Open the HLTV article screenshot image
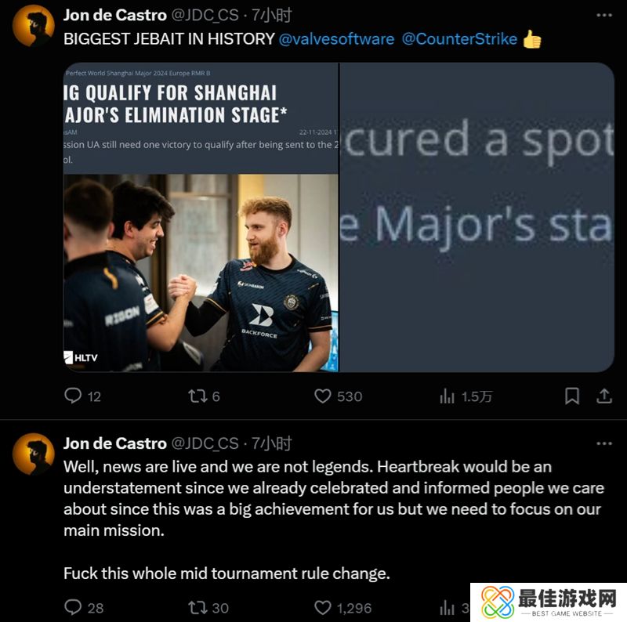The height and width of the screenshot is (622, 627). (x=201, y=217)
